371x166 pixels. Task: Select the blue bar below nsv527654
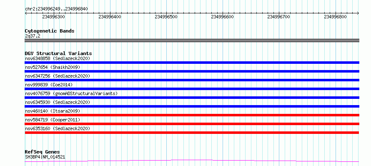click(192, 71)
